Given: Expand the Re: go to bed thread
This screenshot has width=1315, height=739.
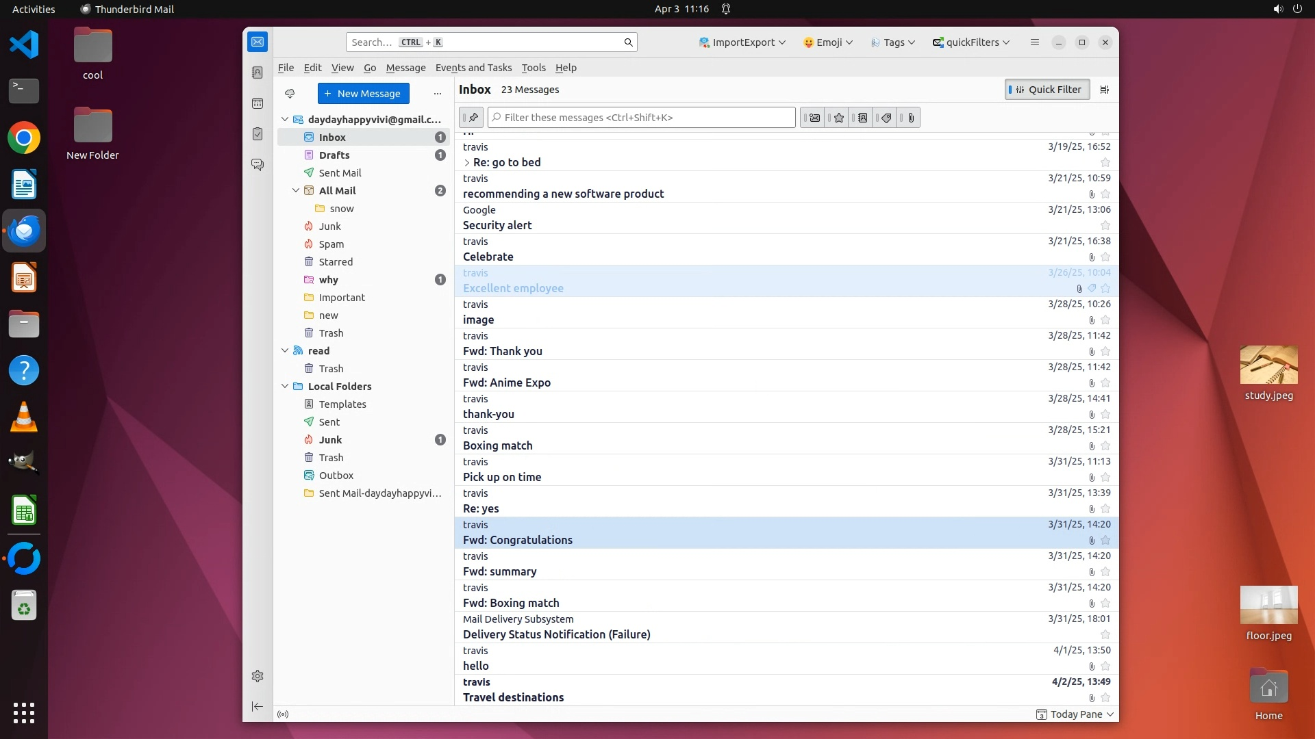Looking at the screenshot, I should (x=467, y=163).
